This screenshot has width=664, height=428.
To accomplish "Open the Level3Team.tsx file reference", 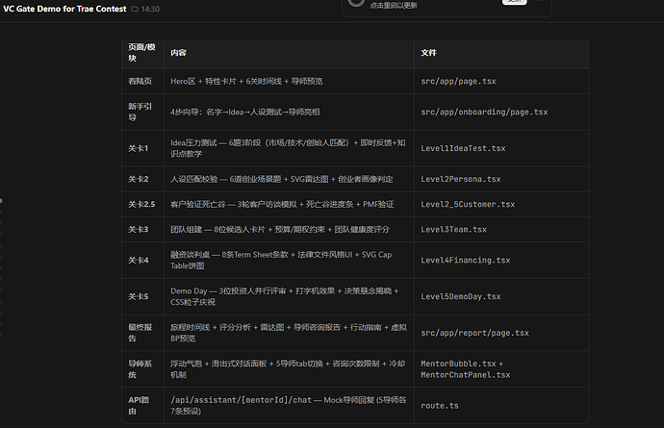I will (453, 230).
